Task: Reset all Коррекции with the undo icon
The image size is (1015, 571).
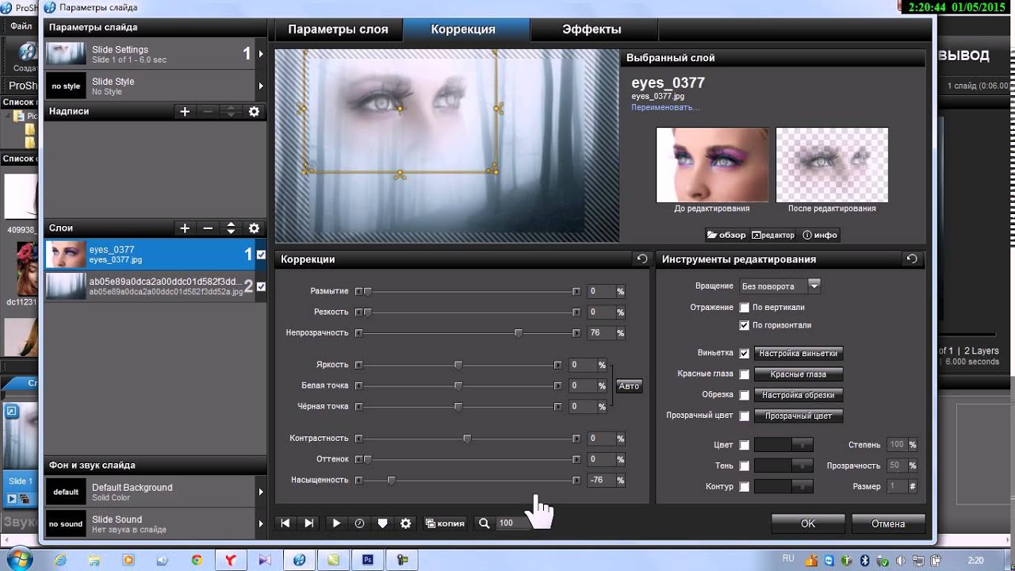Action: [x=642, y=259]
